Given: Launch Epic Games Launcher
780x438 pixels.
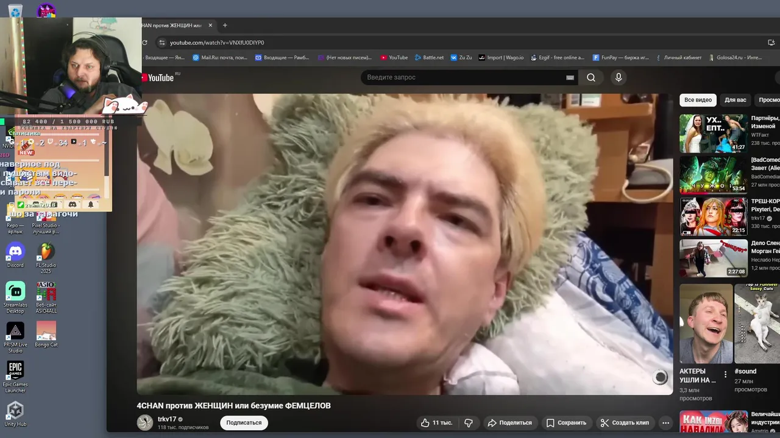Looking at the screenshot, I should pos(15,377).
